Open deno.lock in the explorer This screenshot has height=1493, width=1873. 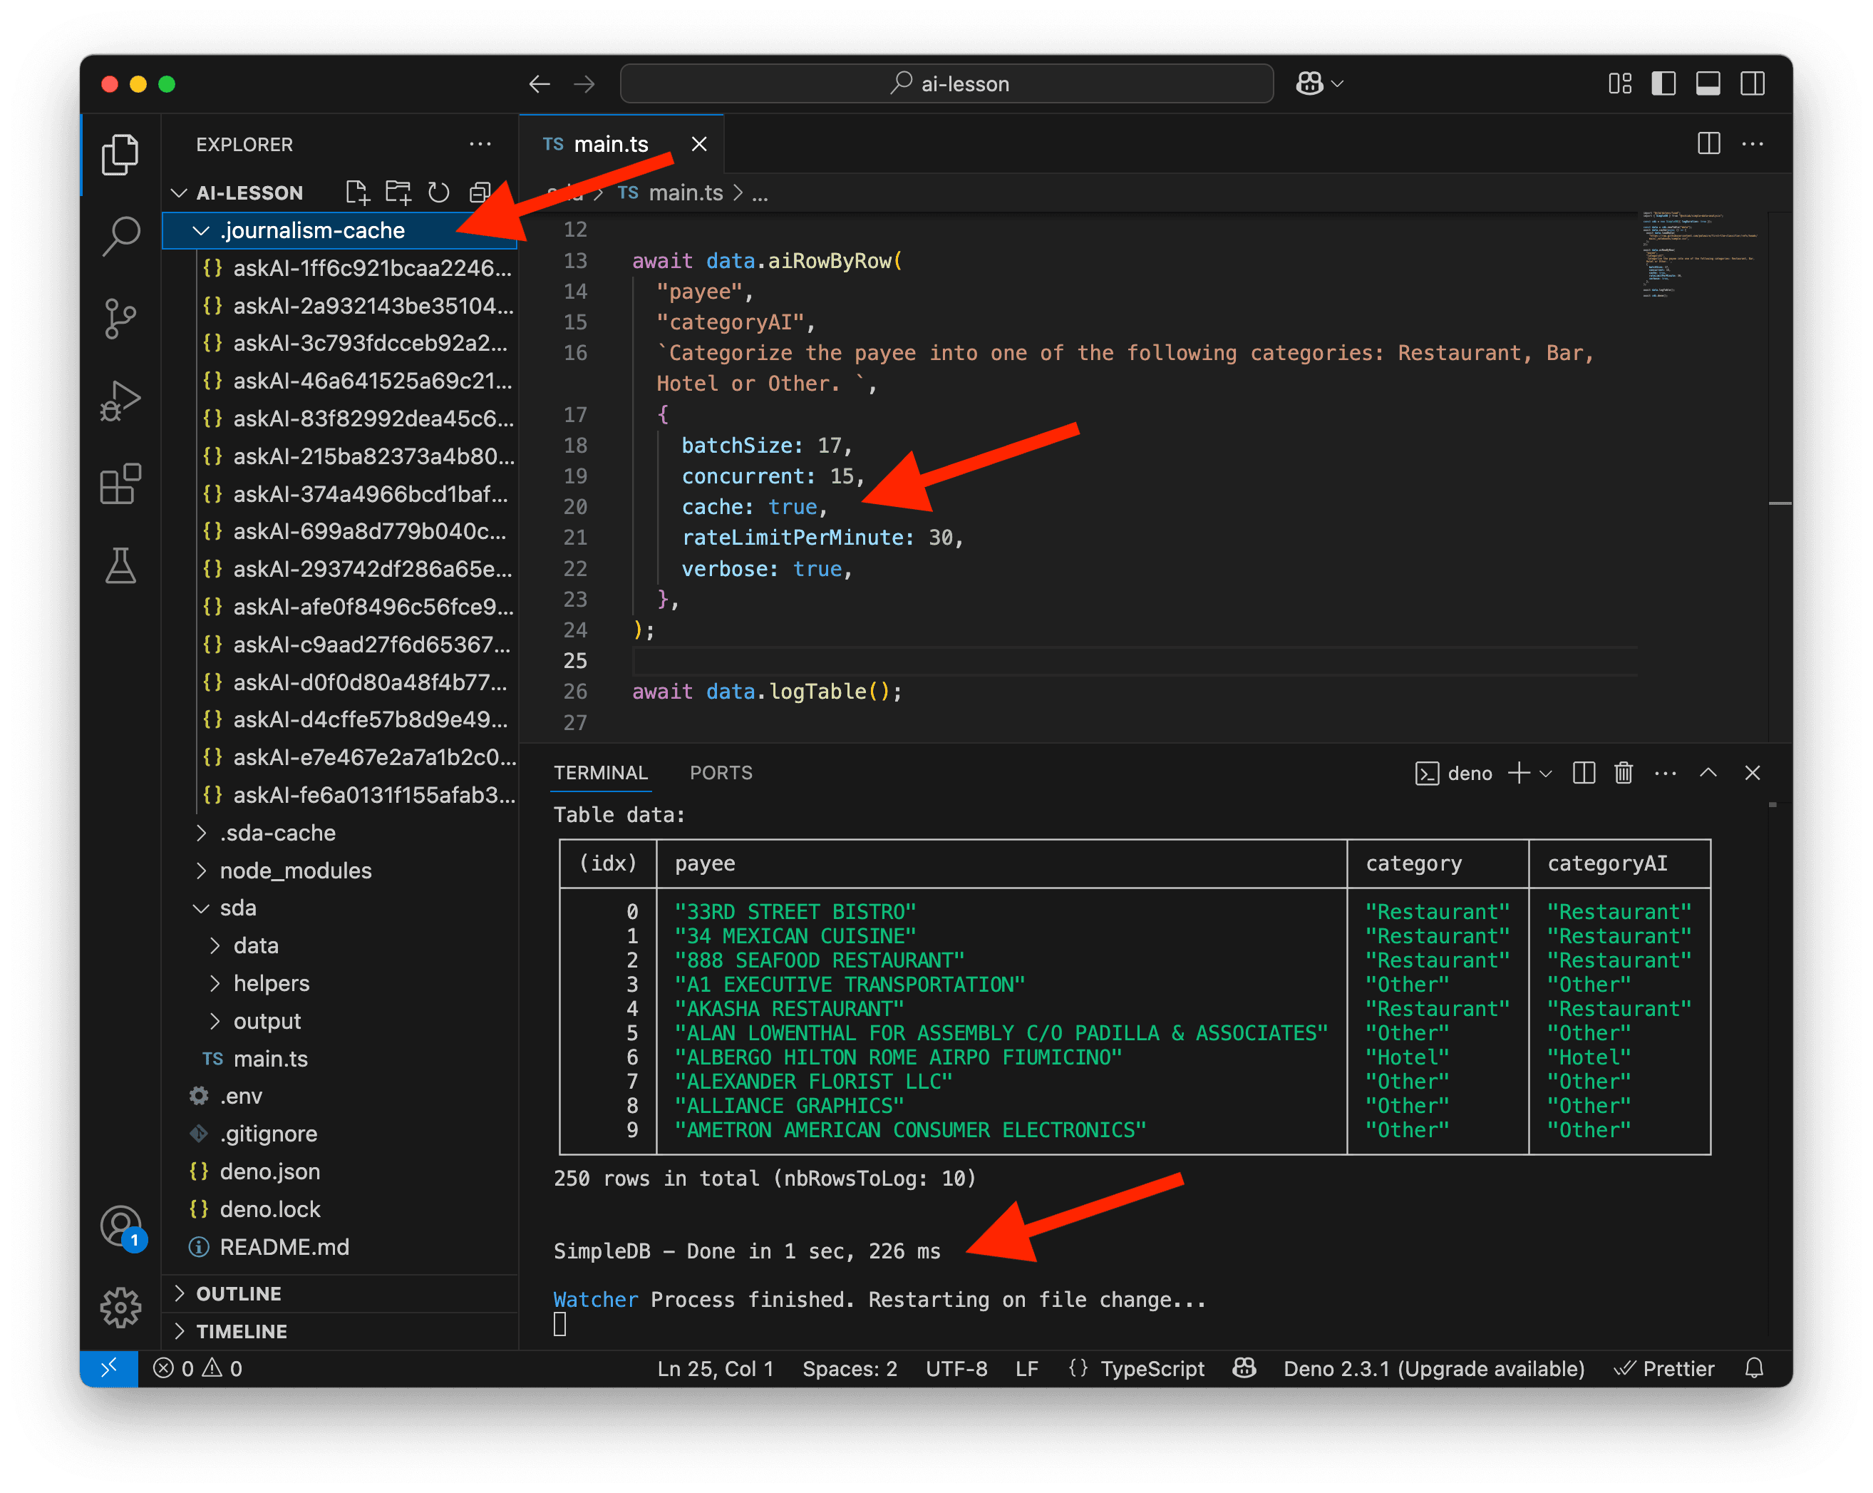pyautogui.click(x=340, y=1209)
